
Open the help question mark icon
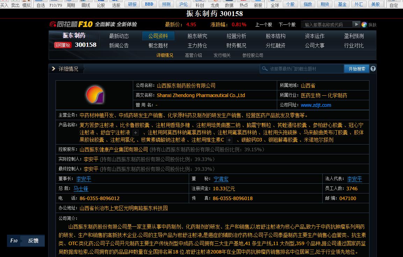tap(373, 68)
